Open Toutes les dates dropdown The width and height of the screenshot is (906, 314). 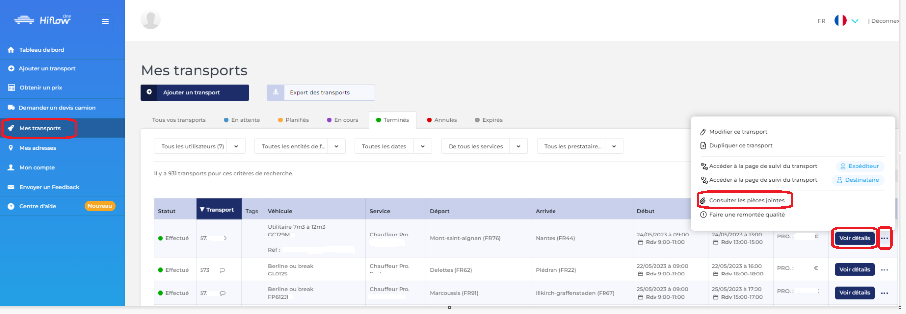tap(393, 146)
